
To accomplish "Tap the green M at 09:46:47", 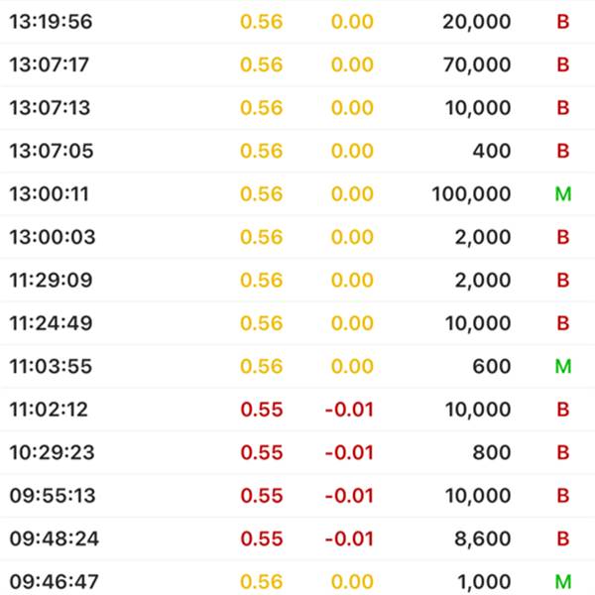I will 563,582.
